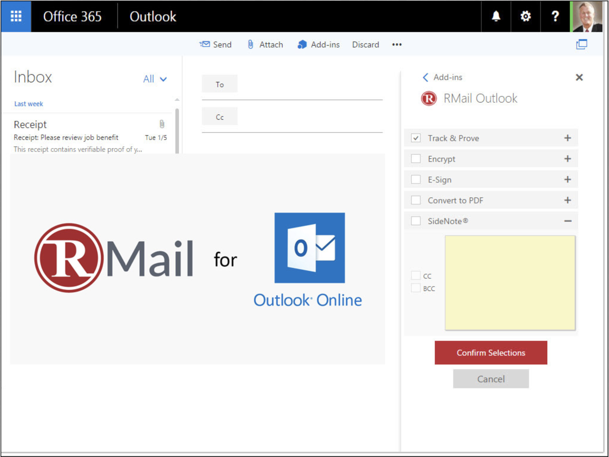Open the Add-ins toolbar item
The image size is (609, 457).
click(319, 45)
